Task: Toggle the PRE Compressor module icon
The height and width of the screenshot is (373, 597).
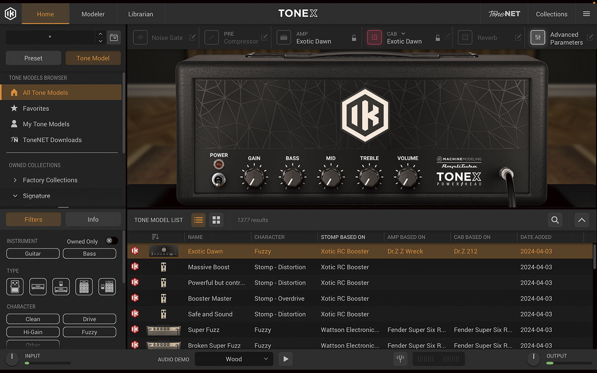Action: [x=212, y=37]
